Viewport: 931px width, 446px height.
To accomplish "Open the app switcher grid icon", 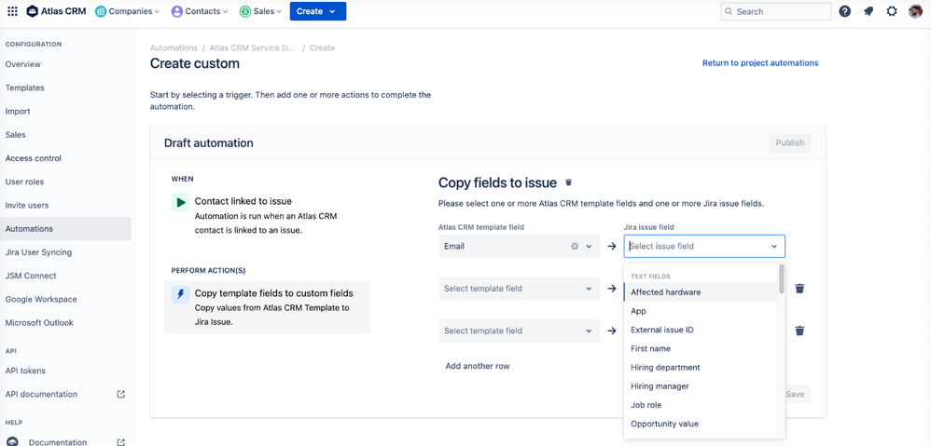I will (12, 11).
